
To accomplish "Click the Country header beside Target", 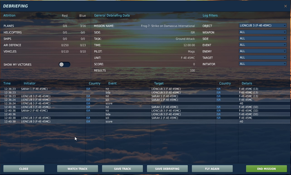I will [225, 83].
